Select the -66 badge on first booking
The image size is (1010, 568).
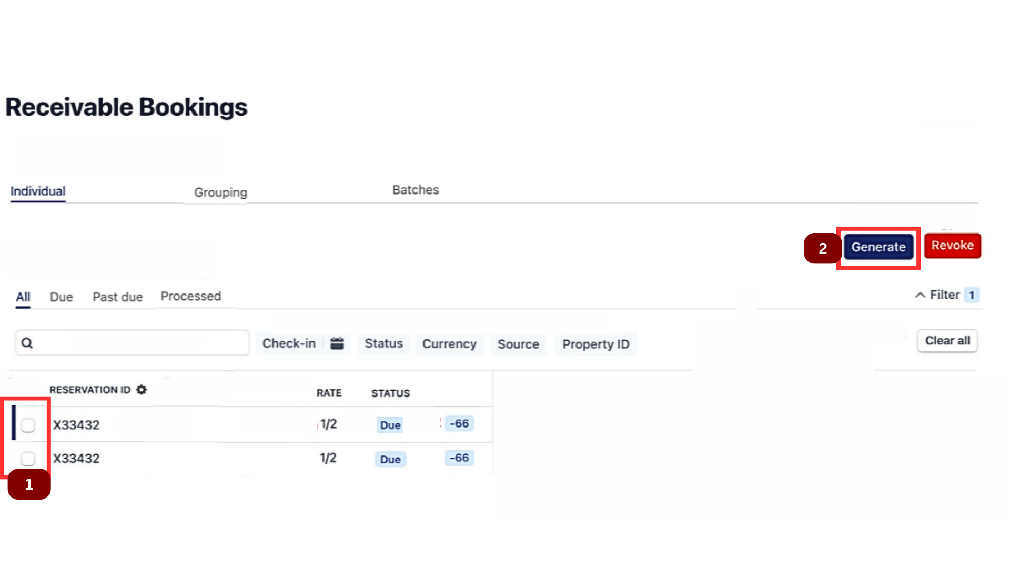[458, 423]
